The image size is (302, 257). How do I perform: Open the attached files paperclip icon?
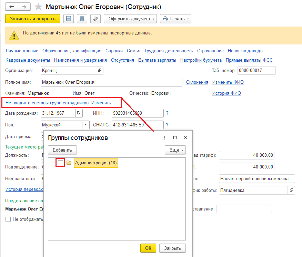95,19
